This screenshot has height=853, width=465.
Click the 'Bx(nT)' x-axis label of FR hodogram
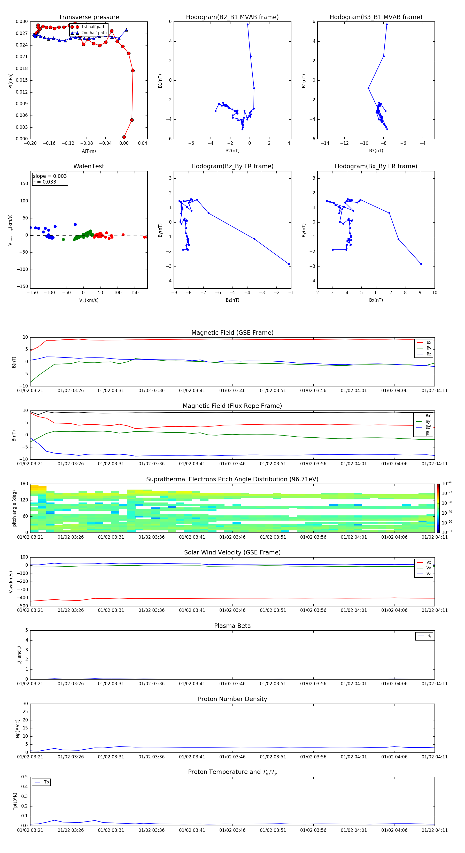point(376,300)
